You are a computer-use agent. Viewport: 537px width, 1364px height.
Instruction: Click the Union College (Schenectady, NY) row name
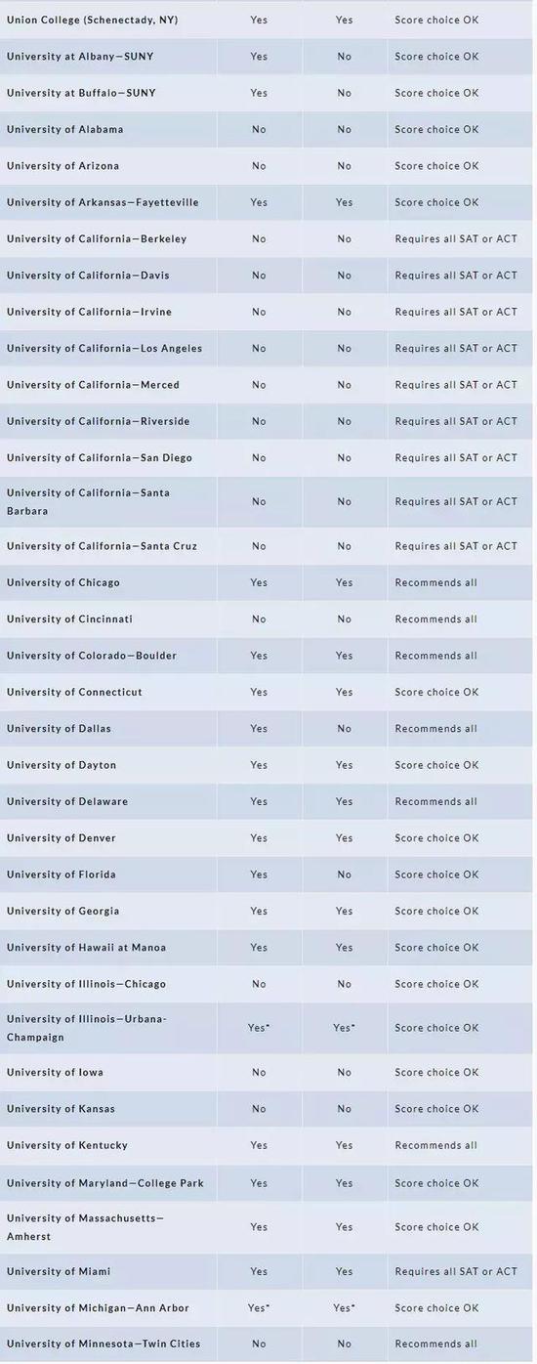[x=93, y=20]
